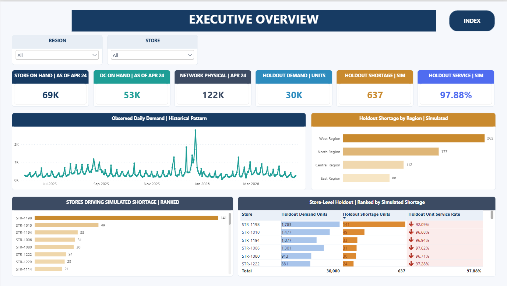Screen dimensions: 507x286
Task: Click the ranked stores chart scrollbar
Action: 230,219
